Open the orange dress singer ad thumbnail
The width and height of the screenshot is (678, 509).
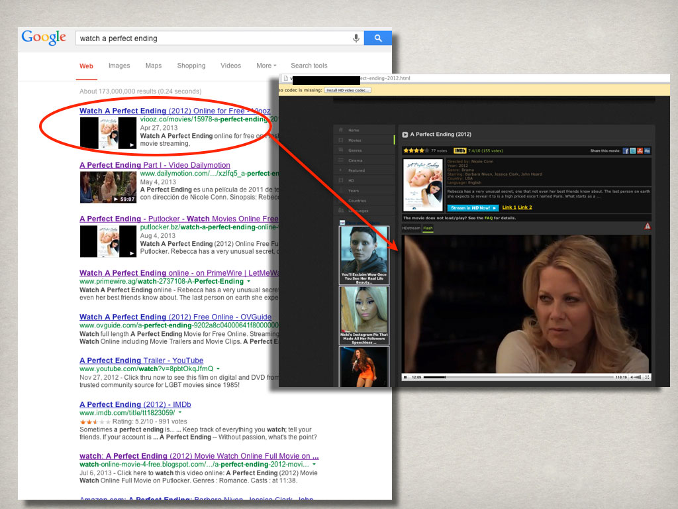363,367
